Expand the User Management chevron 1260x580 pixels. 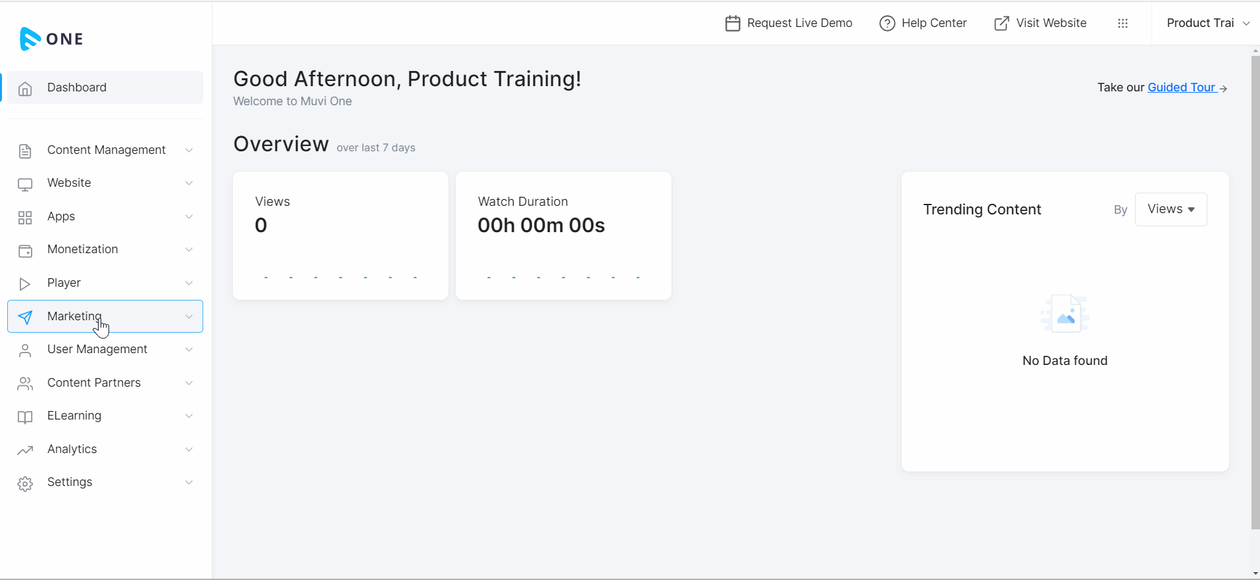[189, 349]
